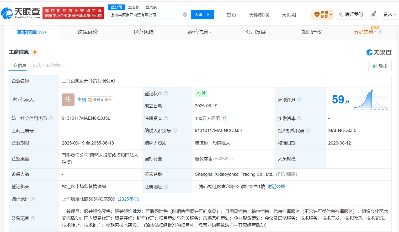Click the 59分 score value
Viewport: 399px width, 232px height.
coord(341,100)
